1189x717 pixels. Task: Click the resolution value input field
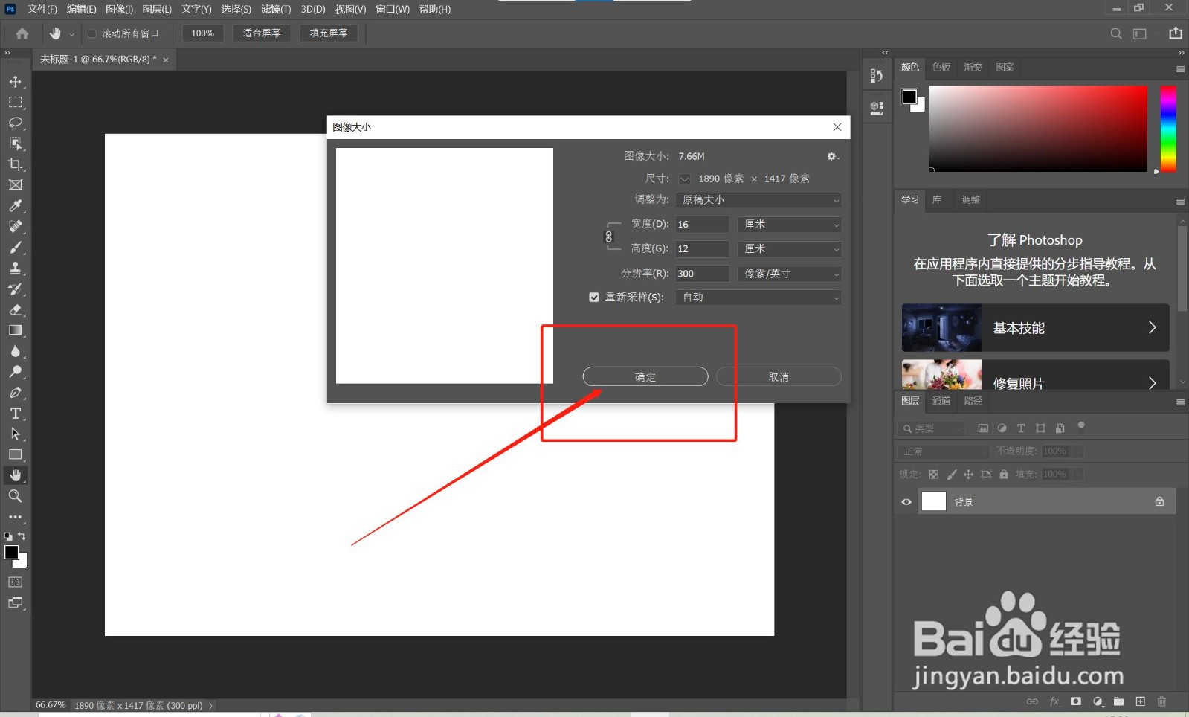[702, 274]
